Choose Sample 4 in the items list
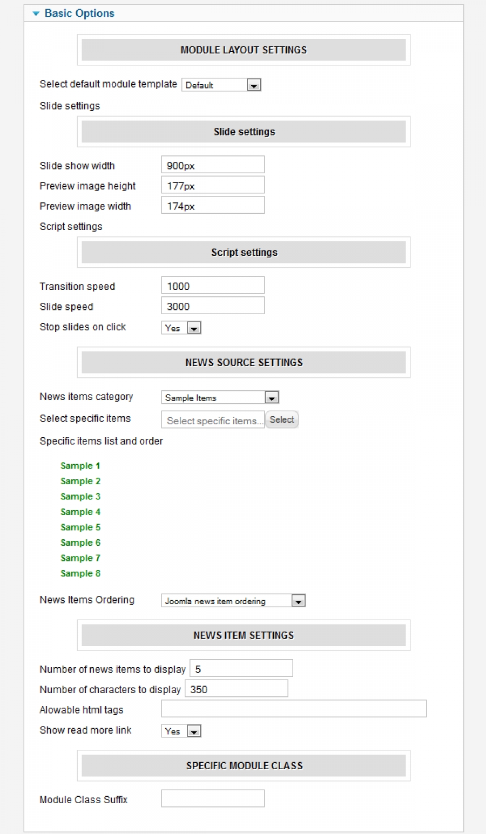The height and width of the screenshot is (834, 486). (x=80, y=512)
